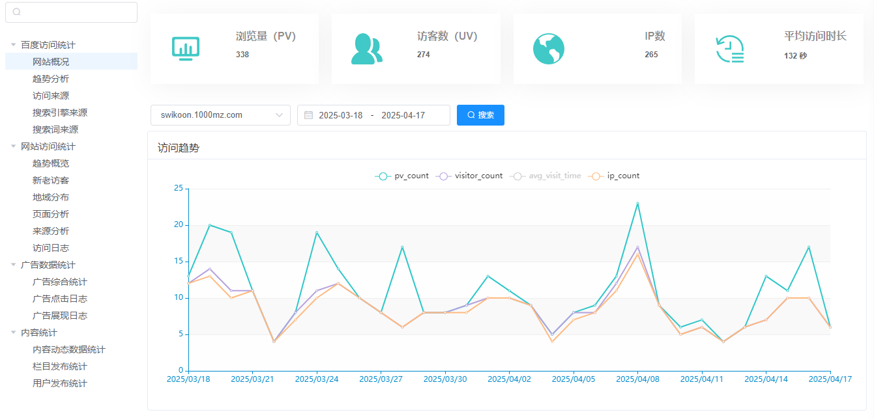Toggle visitor_count series in chart legend
Screen dimensions: 874x419
pos(469,176)
